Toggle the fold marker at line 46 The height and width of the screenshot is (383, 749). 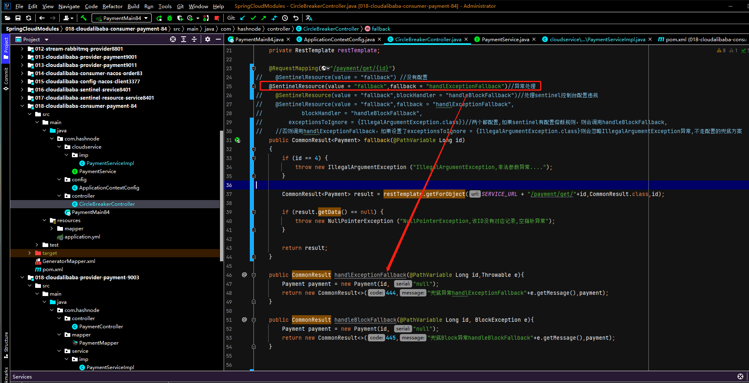[x=253, y=275]
